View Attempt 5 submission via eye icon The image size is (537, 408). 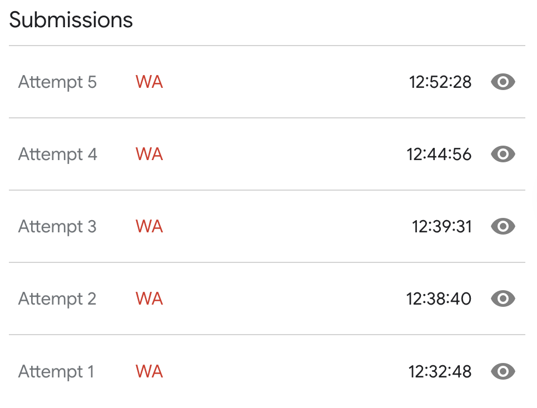(503, 82)
